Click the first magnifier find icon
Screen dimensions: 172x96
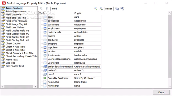click(96, 9)
